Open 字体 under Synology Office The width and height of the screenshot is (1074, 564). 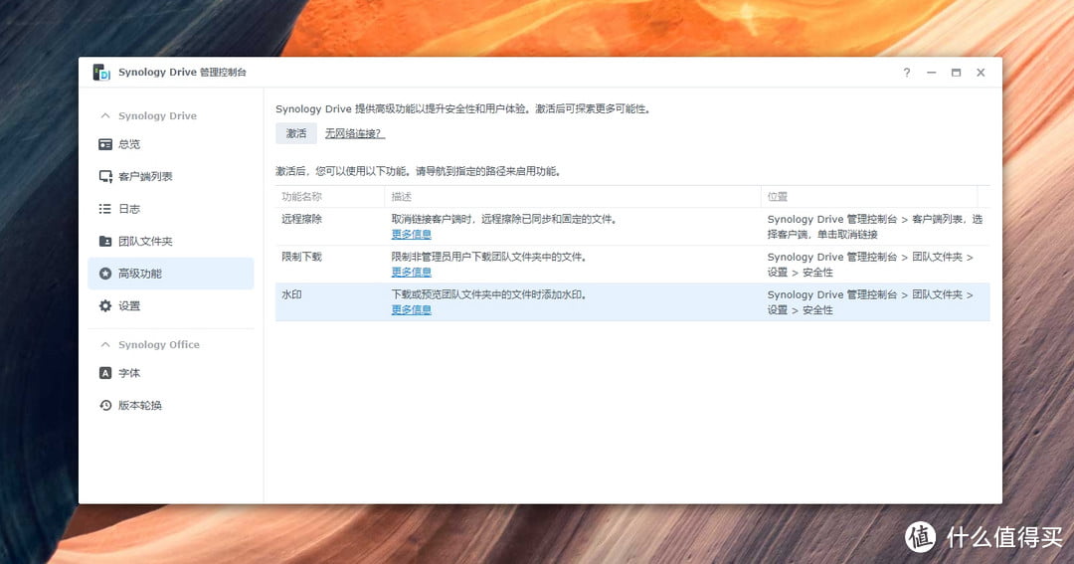pos(171,373)
